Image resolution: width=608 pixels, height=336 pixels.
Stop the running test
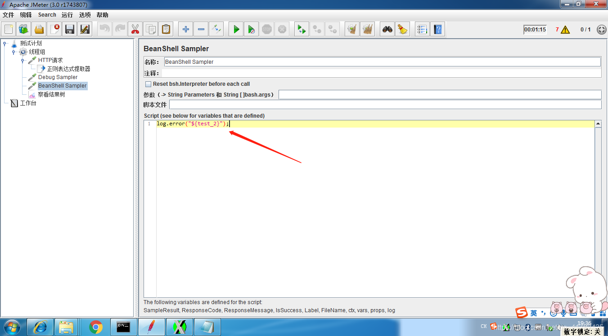pyautogui.click(x=267, y=30)
